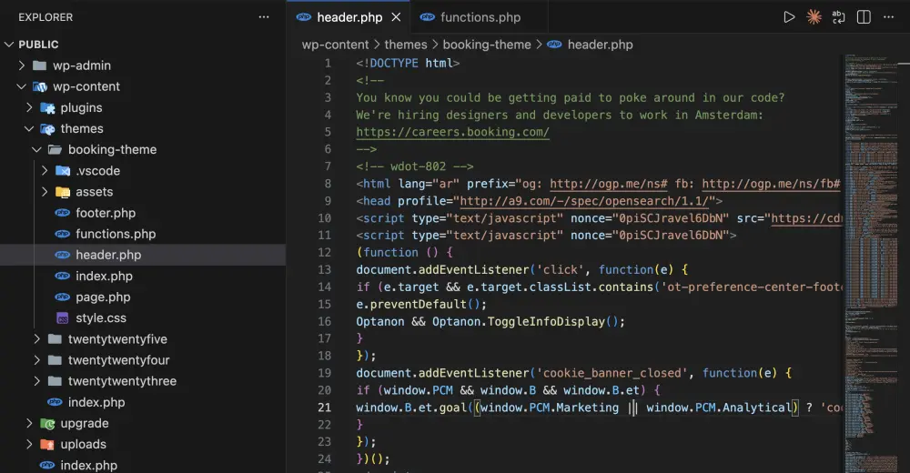Expand the twentytwentythree folder chevron
The width and height of the screenshot is (910, 473).
point(36,381)
